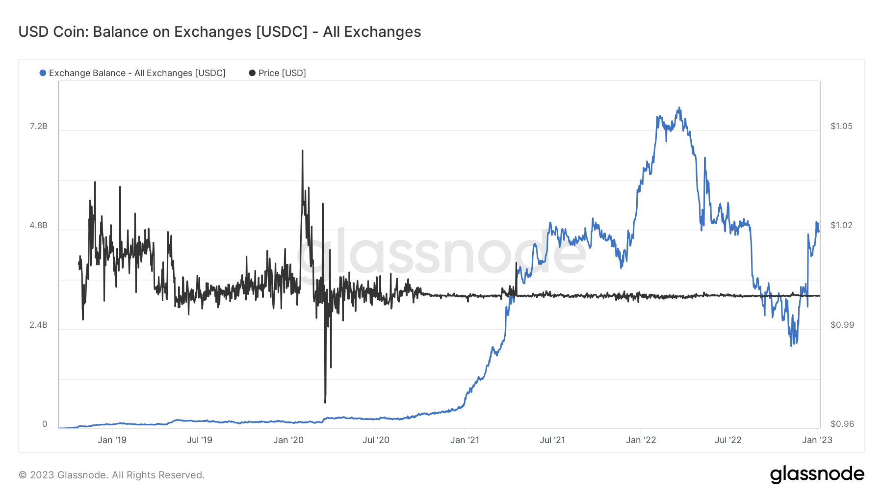Select the Jul '21 x-axis label

pos(552,440)
